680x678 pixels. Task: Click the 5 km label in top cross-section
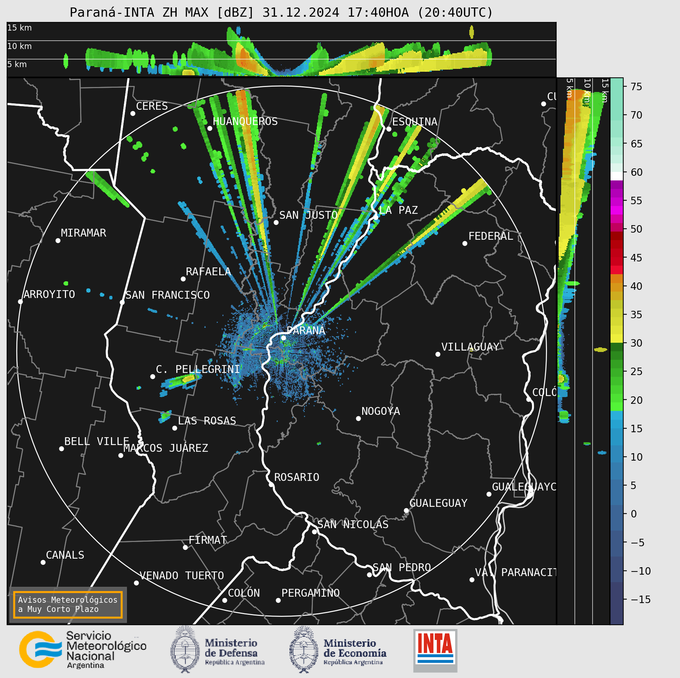coord(17,64)
